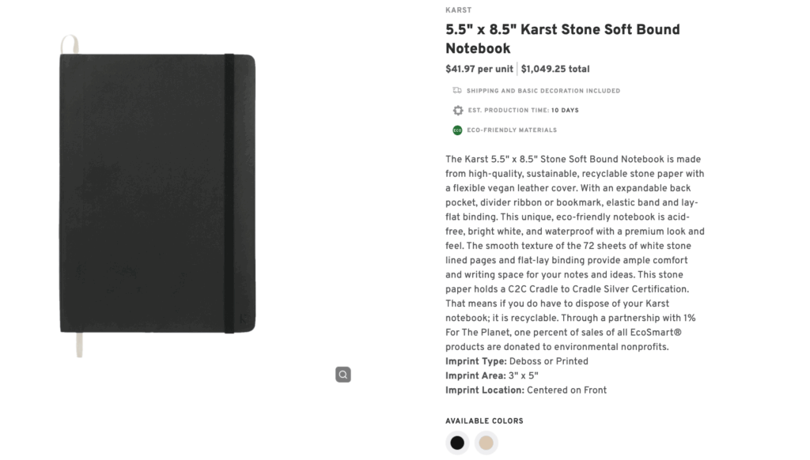
Task: Select the tan color swatch
Action: click(x=485, y=443)
